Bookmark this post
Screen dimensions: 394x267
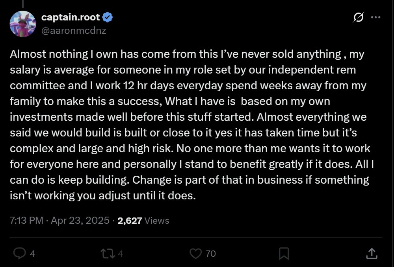pyautogui.click(x=284, y=254)
